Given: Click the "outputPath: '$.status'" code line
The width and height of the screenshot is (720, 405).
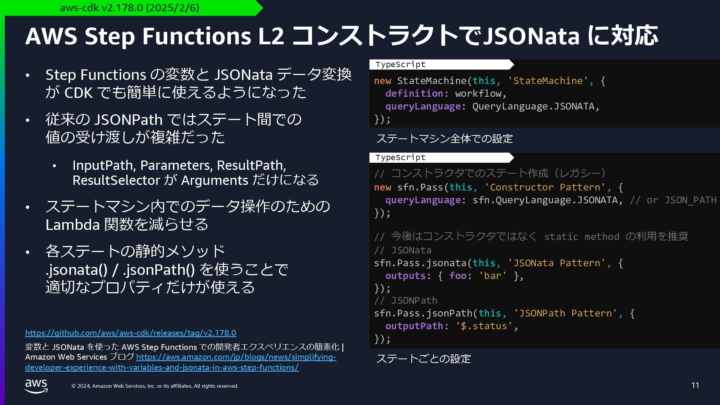Looking at the screenshot, I should click(x=451, y=326).
